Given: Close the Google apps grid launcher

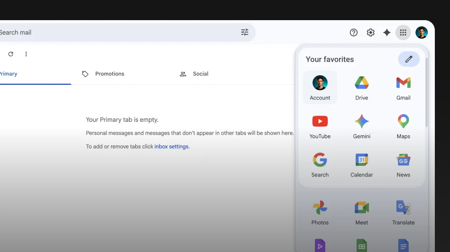Looking at the screenshot, I should coord(403,33).
